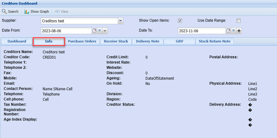The width and height of the screenshot is (277, 138).
Task: Decrease Date From with minus button
Action: point(105,31)
